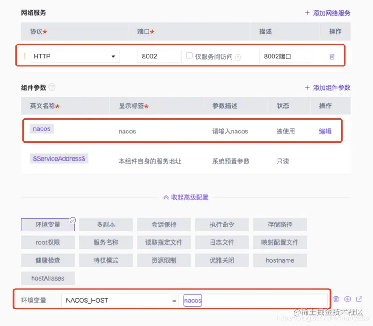
Task: Click checkmark badge on 环境变量 tile
Action: coord(73,220)
